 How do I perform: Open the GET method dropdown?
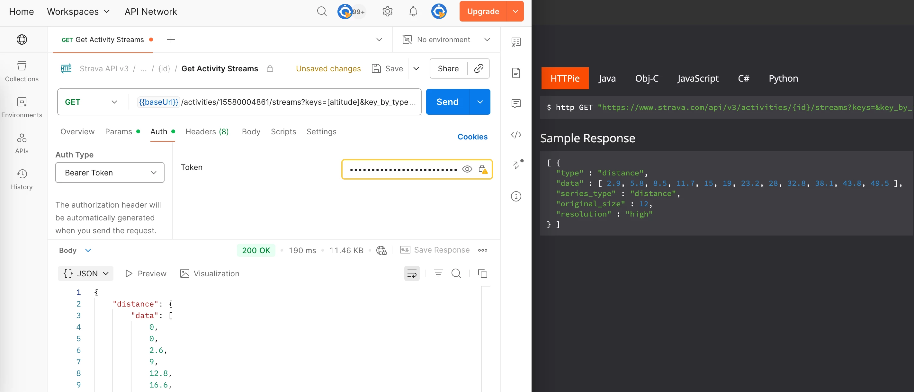(91, 102)
